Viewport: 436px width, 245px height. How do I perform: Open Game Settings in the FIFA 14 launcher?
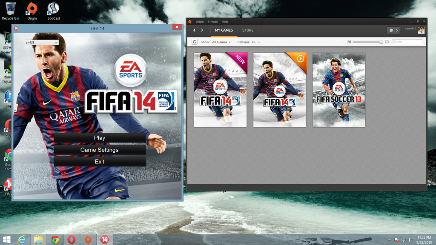[x=100, y=150]
